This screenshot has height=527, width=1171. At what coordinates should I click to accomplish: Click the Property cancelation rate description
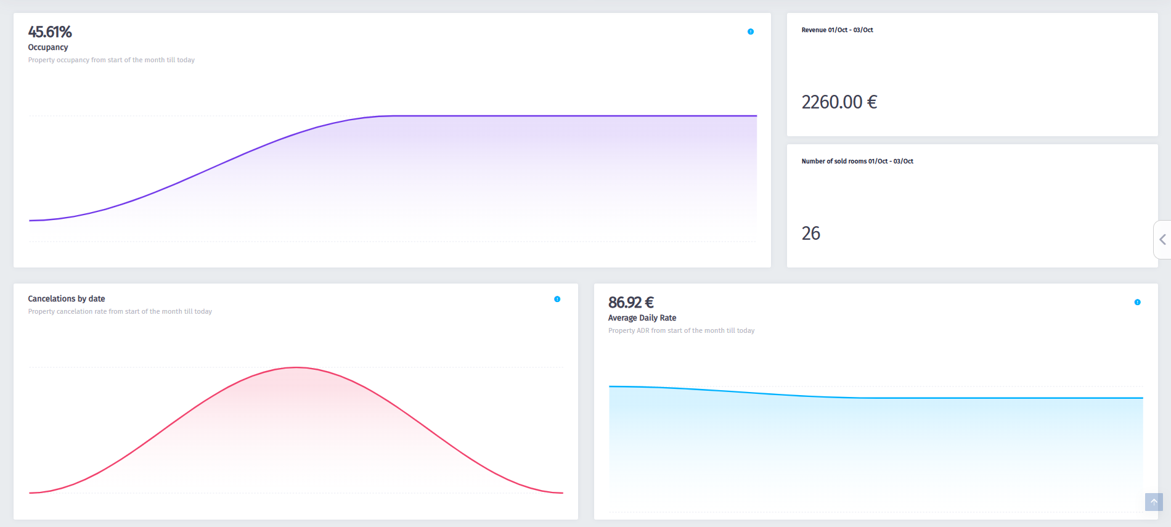tap(120, 312)
